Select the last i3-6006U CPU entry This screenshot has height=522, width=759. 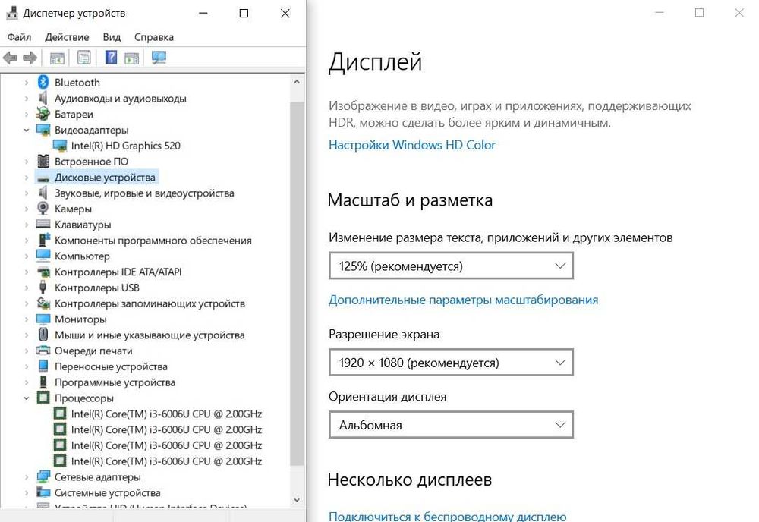[x=166, y=461]
